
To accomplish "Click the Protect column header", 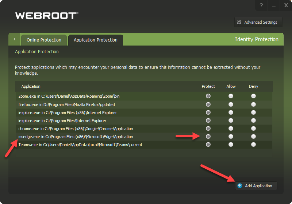I will (208, 86).
